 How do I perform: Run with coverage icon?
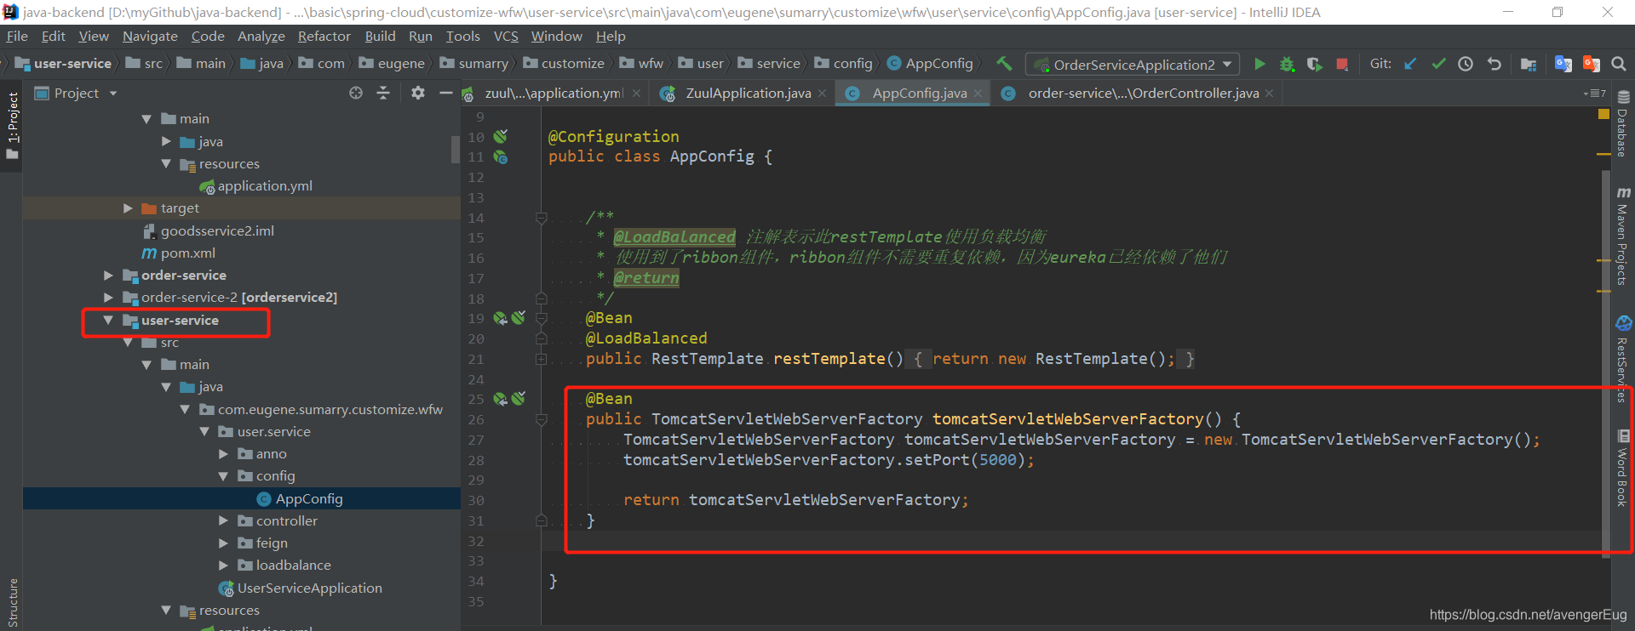1315,64
